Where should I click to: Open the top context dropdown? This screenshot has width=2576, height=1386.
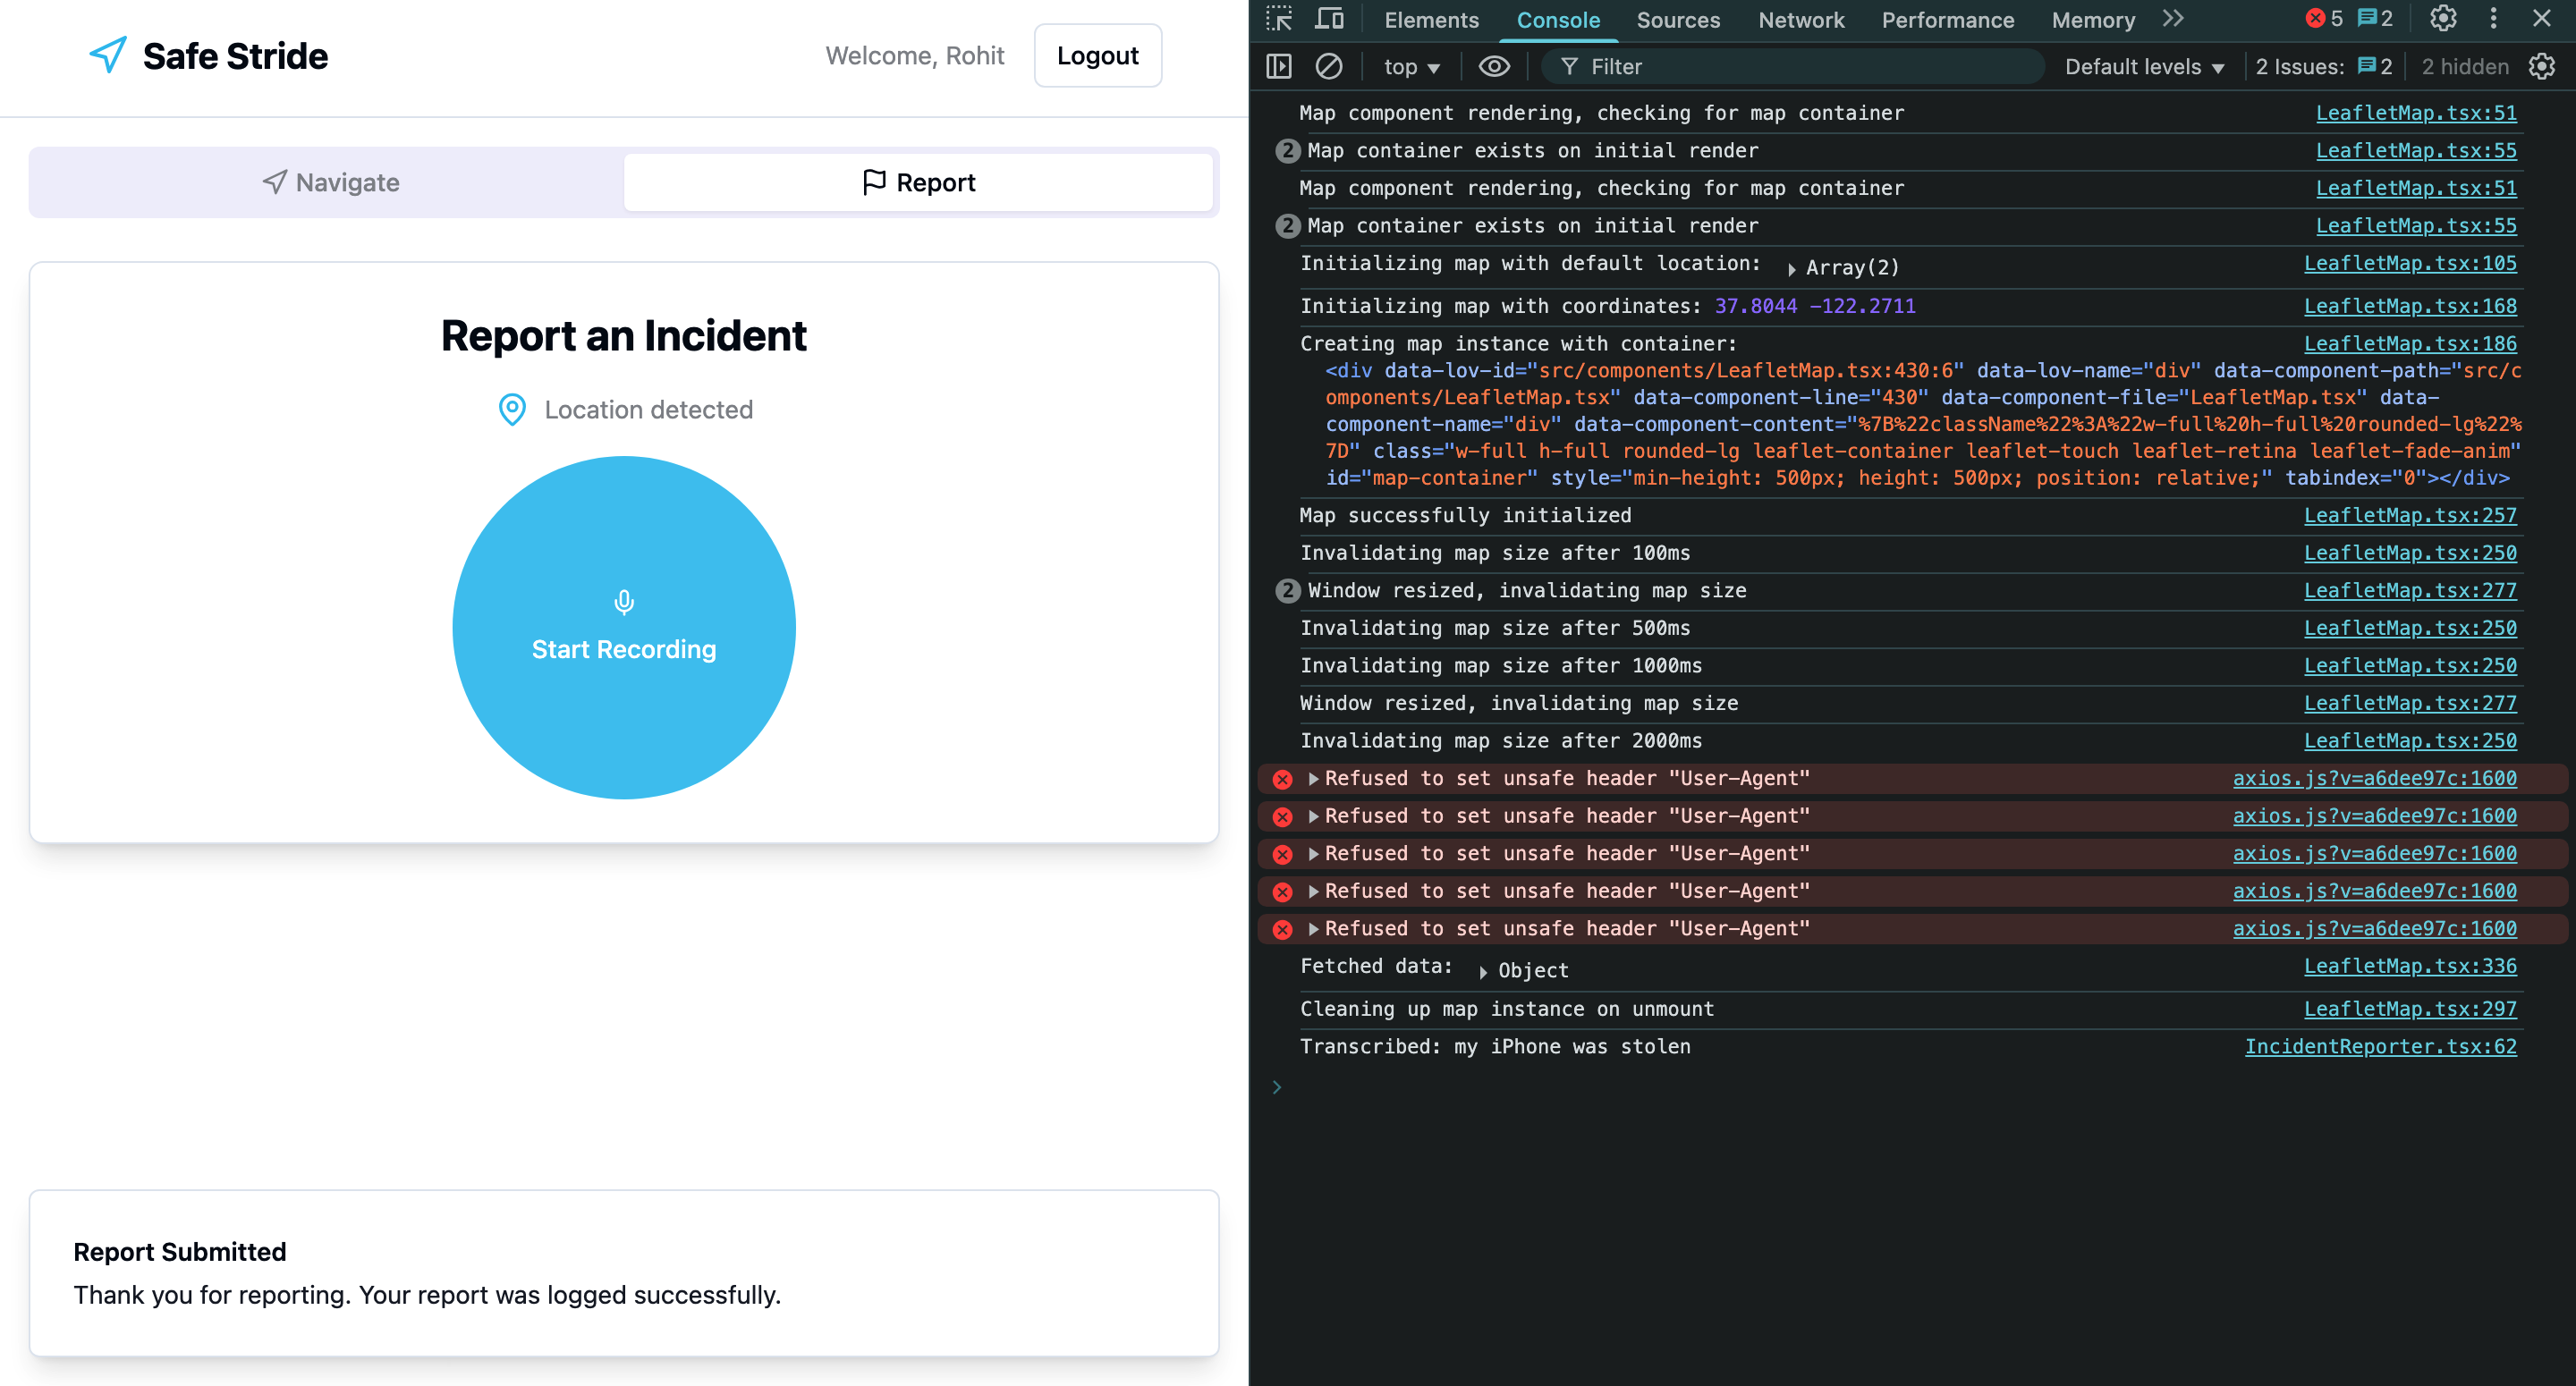[x=1411, y=67]
